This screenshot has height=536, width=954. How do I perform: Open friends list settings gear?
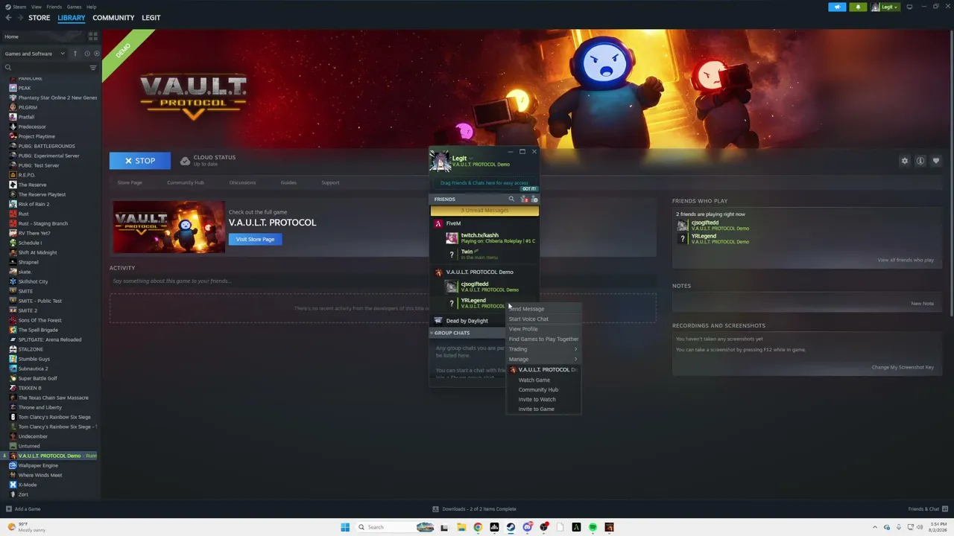(534, 200)
